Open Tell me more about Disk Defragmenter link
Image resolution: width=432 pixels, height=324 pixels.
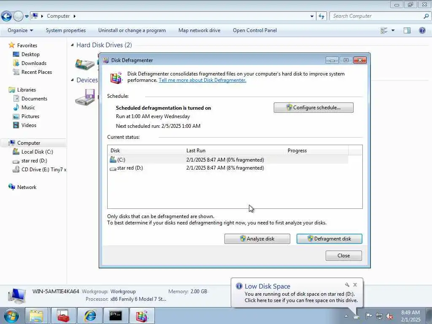202,80
